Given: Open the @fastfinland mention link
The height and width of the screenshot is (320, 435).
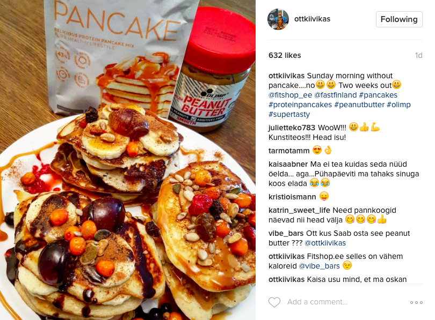Looking at the screenshot, I should click(x=335, y=95).
